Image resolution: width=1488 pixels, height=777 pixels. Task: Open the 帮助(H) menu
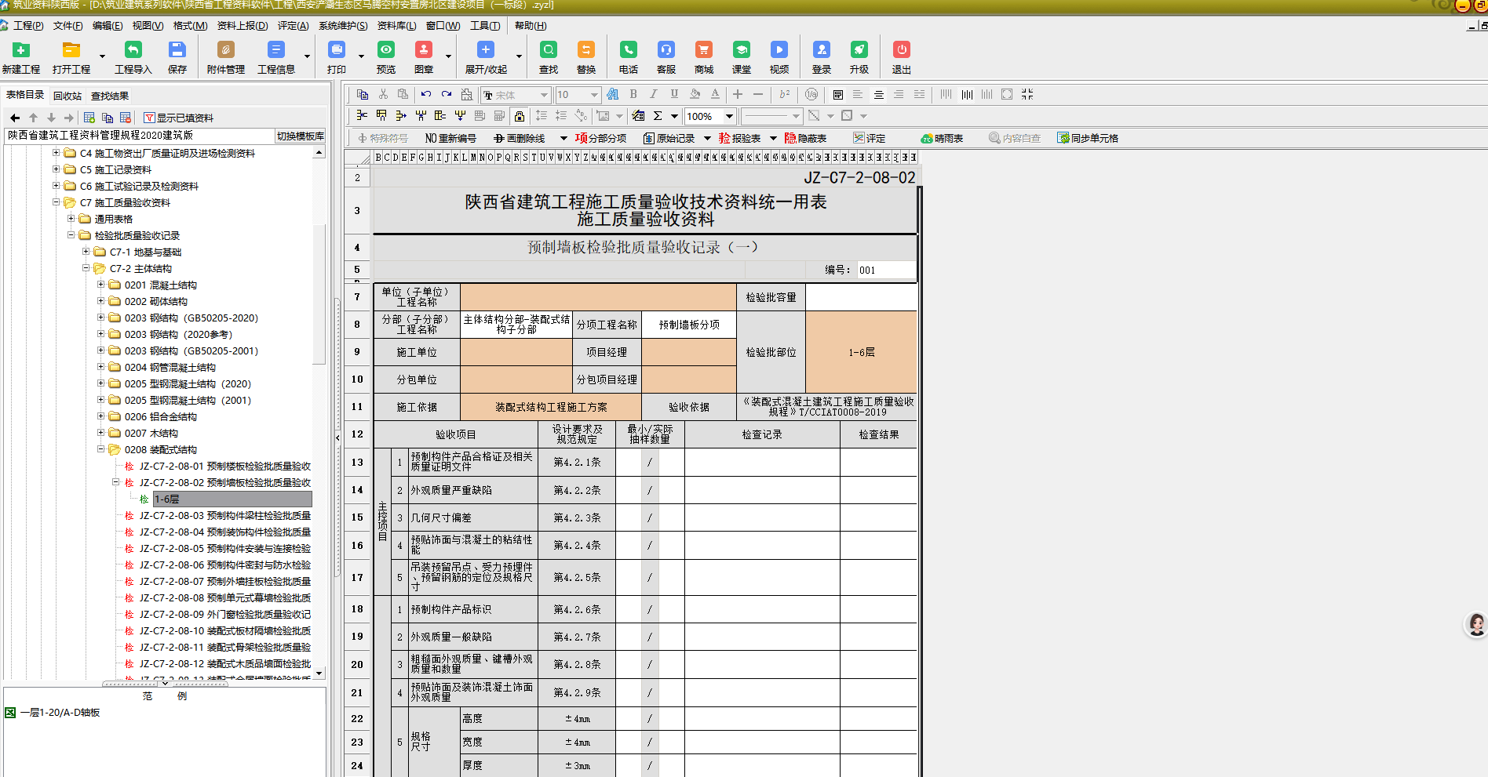pos(531,25)
